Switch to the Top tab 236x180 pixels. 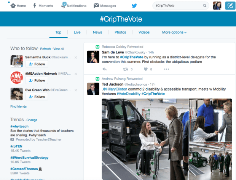point(58,32)
